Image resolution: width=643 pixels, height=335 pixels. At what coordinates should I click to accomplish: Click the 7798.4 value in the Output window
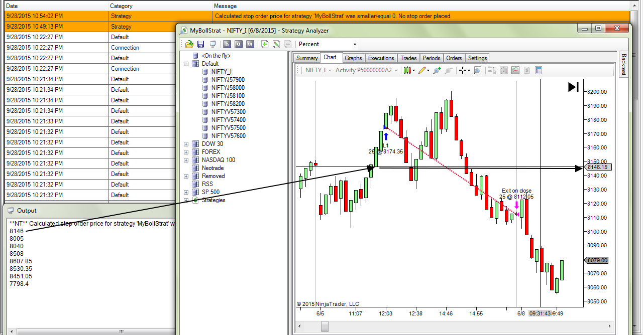coord(19,284)
